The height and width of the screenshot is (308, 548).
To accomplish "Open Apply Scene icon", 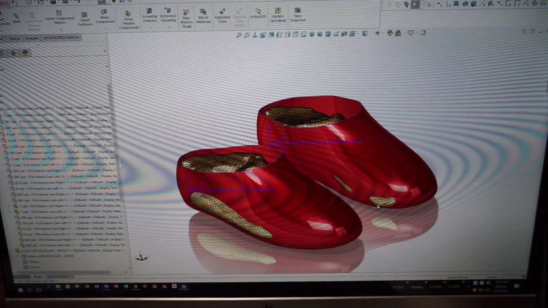I will [x=398, y=33].
